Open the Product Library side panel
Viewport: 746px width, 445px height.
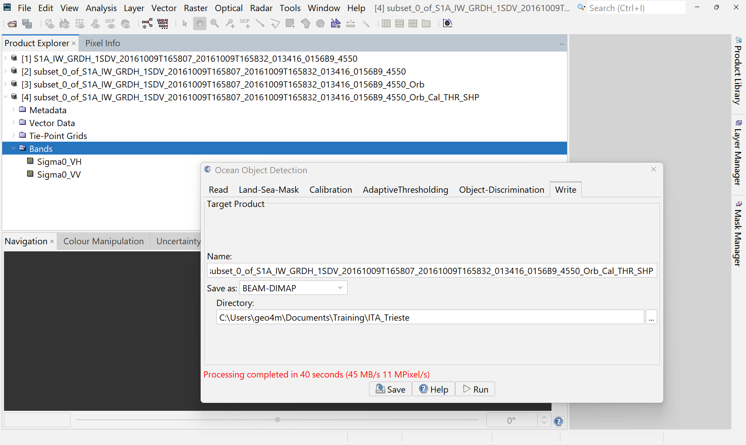[738, 71]
